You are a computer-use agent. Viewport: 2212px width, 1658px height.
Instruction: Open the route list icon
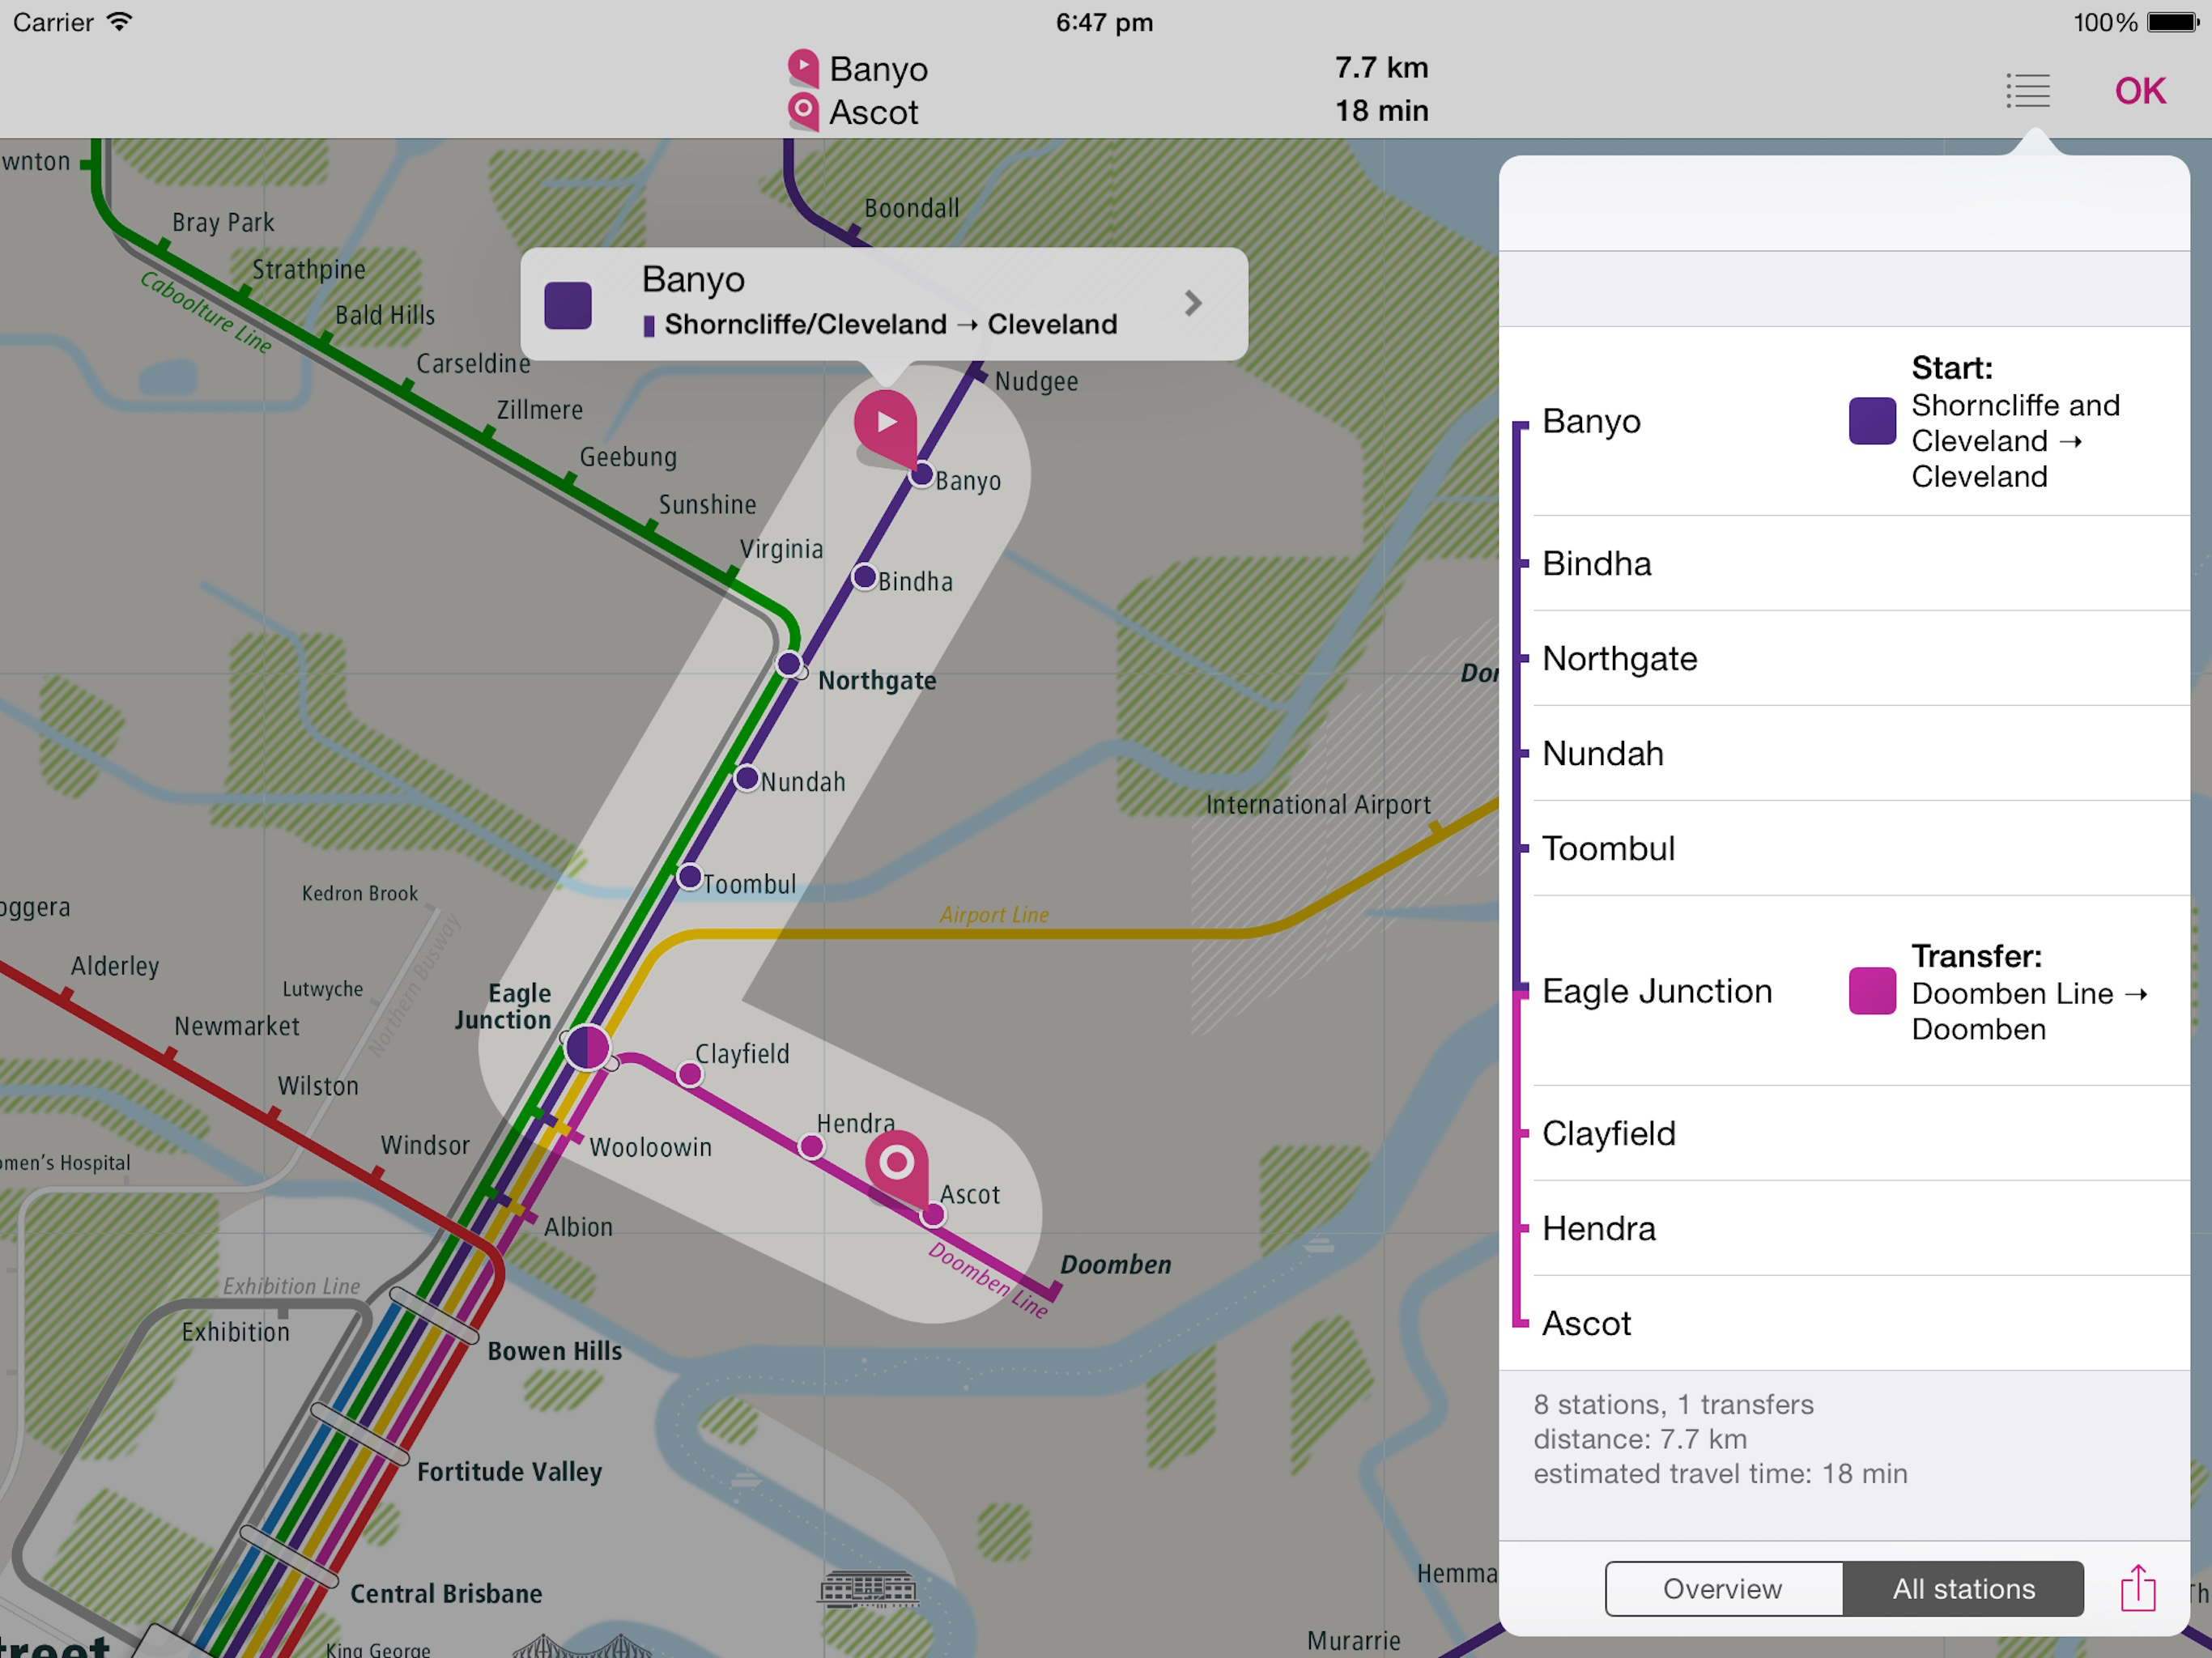pos(2027,91)
